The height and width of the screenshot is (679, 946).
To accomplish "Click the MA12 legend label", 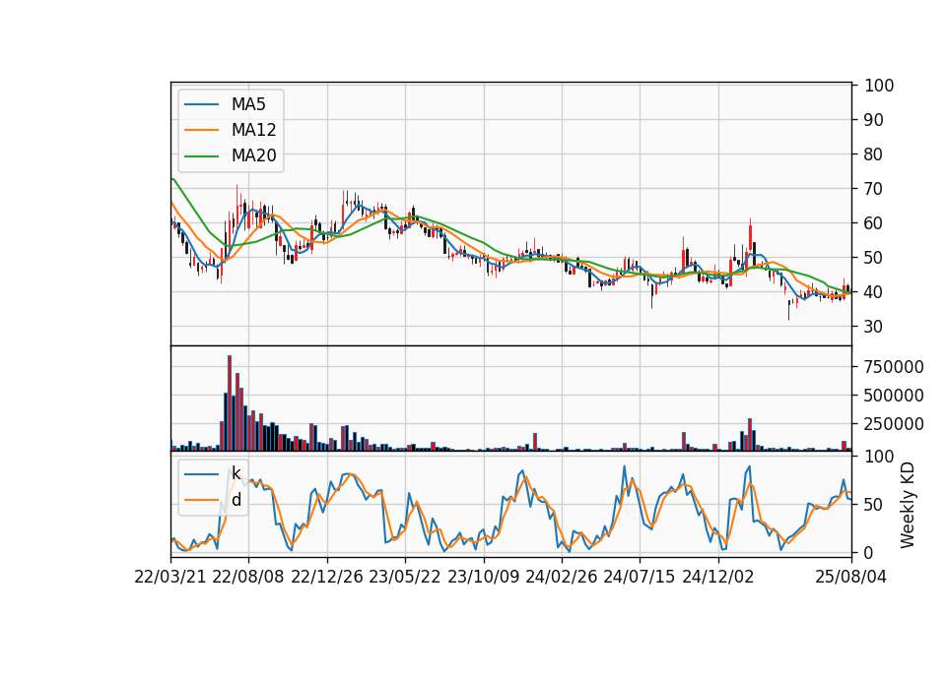I will click(x=253, y=130).
